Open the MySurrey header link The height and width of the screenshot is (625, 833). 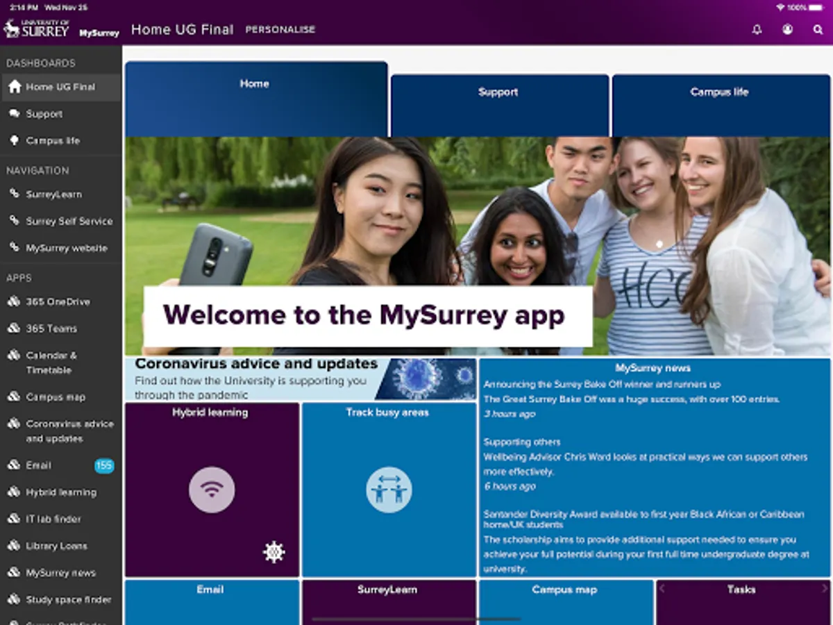point(99,33)
